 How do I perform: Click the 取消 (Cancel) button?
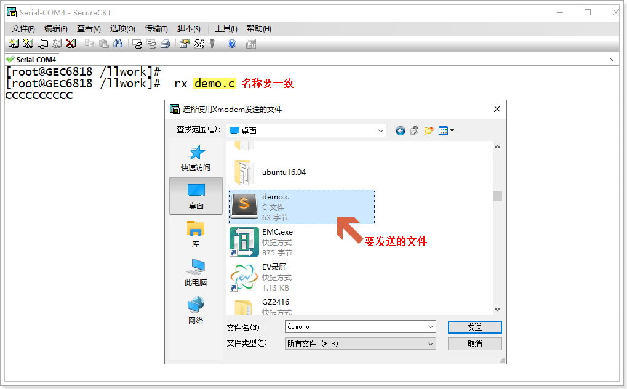474,344
